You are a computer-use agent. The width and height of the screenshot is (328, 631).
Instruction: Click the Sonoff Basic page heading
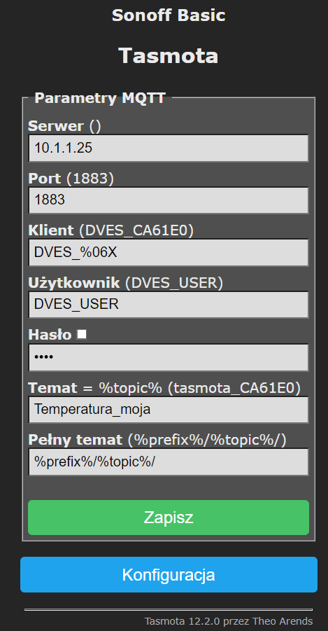[169, 15]
